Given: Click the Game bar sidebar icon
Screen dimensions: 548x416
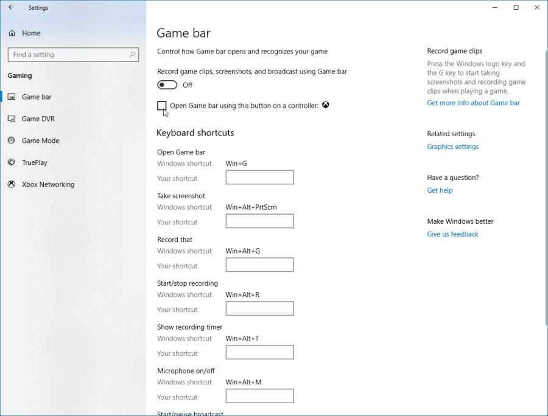Looking at the screenshot, I should pyautogui.click(x=12, y=97).
